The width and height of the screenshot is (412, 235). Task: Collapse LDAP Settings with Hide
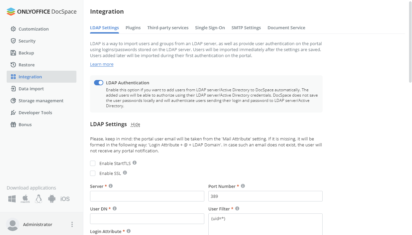135,124
